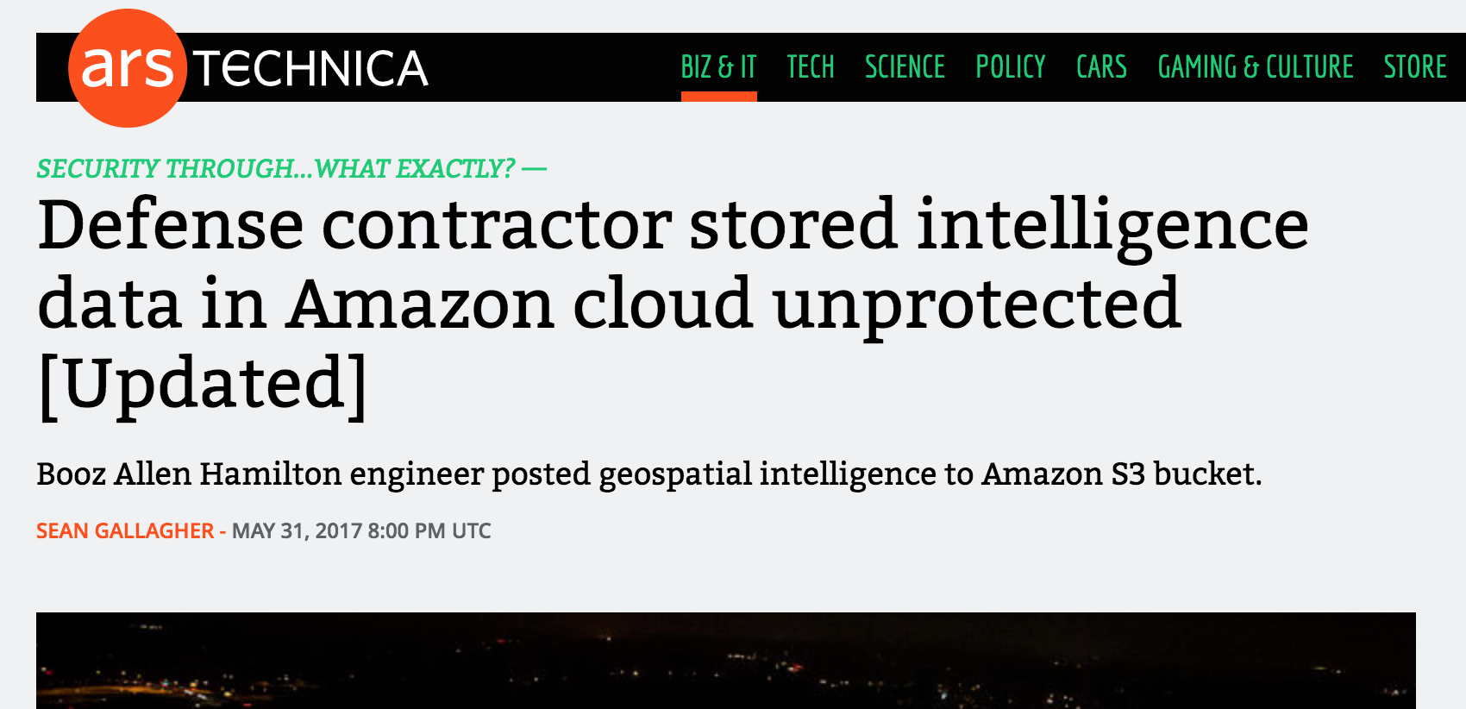This screenshot has height=709, width=1466.
Task: Click the orange Ars logo circle
Action: [x=127, y=68]
